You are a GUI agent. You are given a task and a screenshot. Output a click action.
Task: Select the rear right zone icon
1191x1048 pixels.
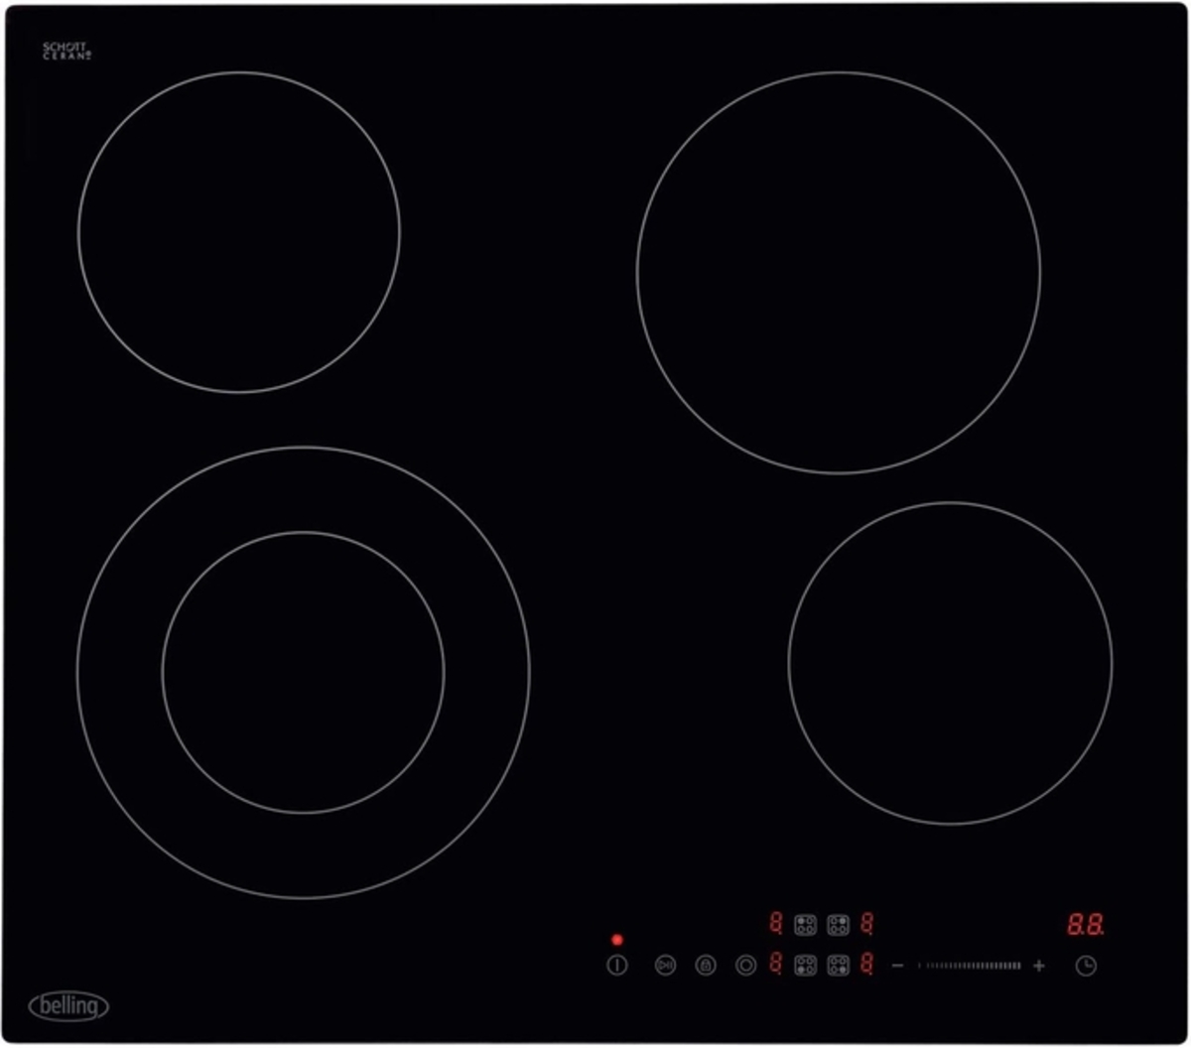point(839,925)
